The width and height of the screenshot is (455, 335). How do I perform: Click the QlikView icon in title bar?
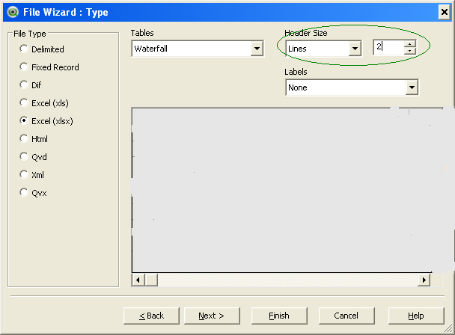pyautogui.click(x=13, y=12)
